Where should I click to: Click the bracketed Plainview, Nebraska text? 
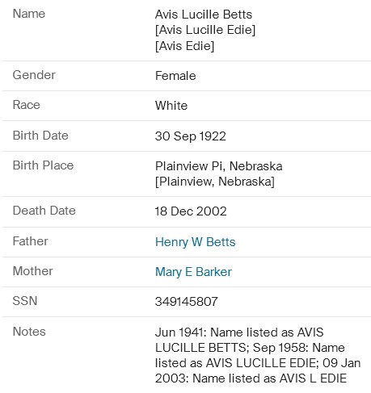point(215,182)
